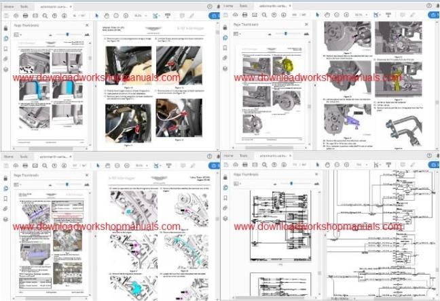Go to previous page in top-left window
This screenshot has width=440, height=301.
(x=54, y=16)
